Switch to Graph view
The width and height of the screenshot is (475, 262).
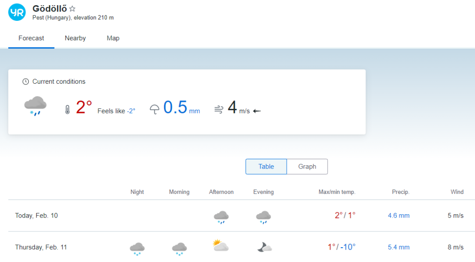(307, 167)
